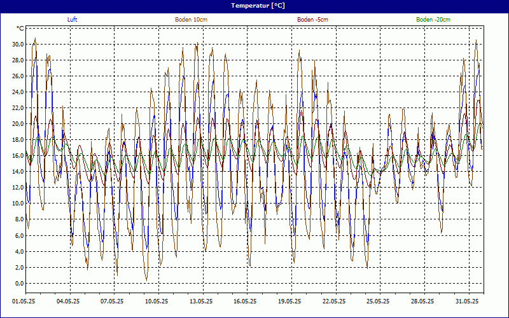Click the 01.05.25 date axis label
Image resolution: width=509 pixels, height=318 pixels.
[x=24, y=301]
